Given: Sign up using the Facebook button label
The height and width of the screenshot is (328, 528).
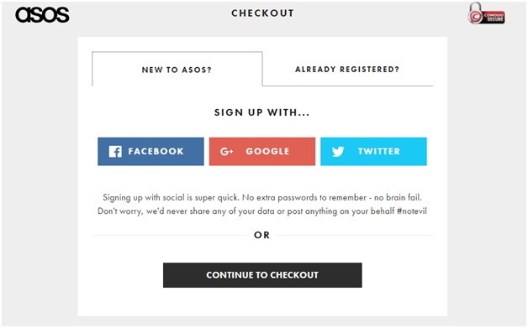Looking at the screenshot, I should pos(156,151).
